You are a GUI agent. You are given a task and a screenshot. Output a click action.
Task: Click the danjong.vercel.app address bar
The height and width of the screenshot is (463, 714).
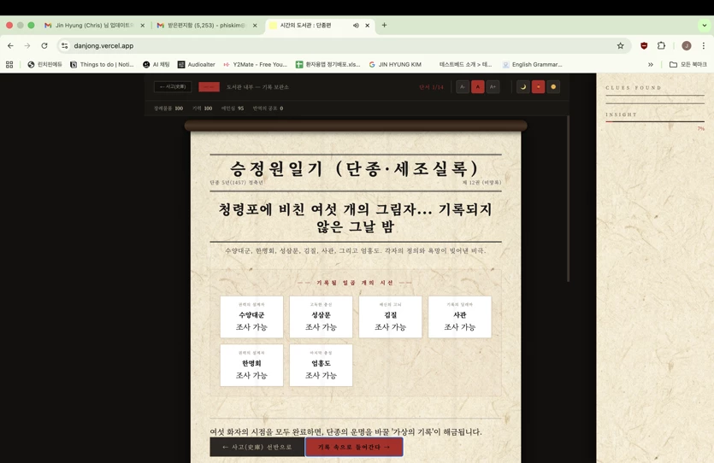pos(344,45)
